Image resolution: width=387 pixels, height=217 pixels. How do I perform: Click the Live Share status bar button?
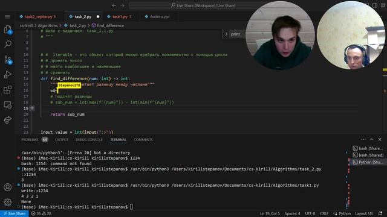(x=15, y=213)
